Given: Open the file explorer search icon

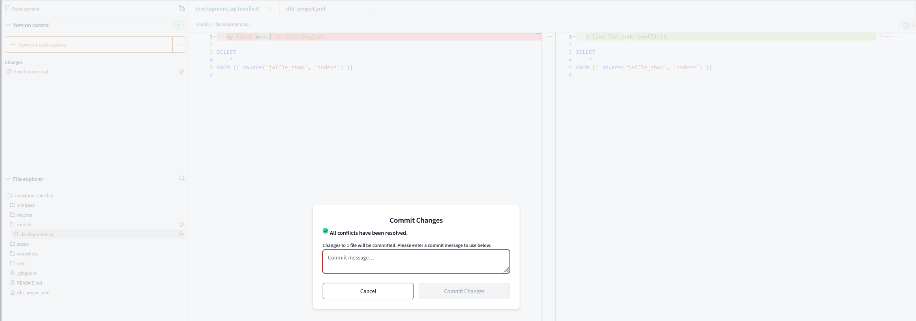Looking at the screenshot, I should 182,179.
